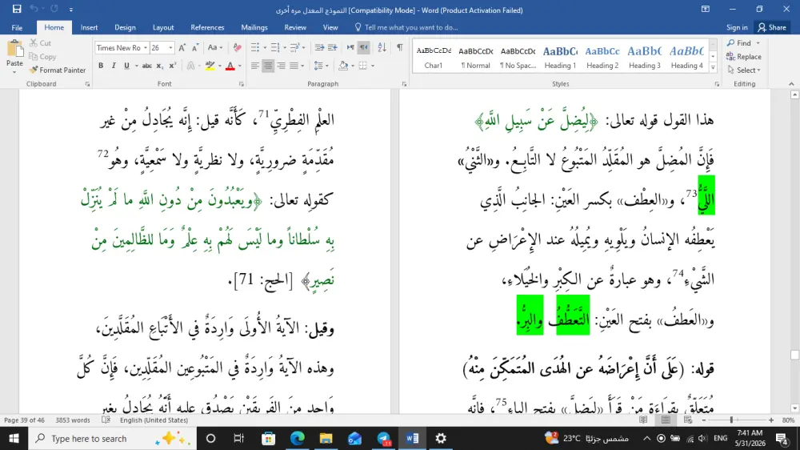
Task: Open the font size dropdown
Action: (x=170, y=47)
